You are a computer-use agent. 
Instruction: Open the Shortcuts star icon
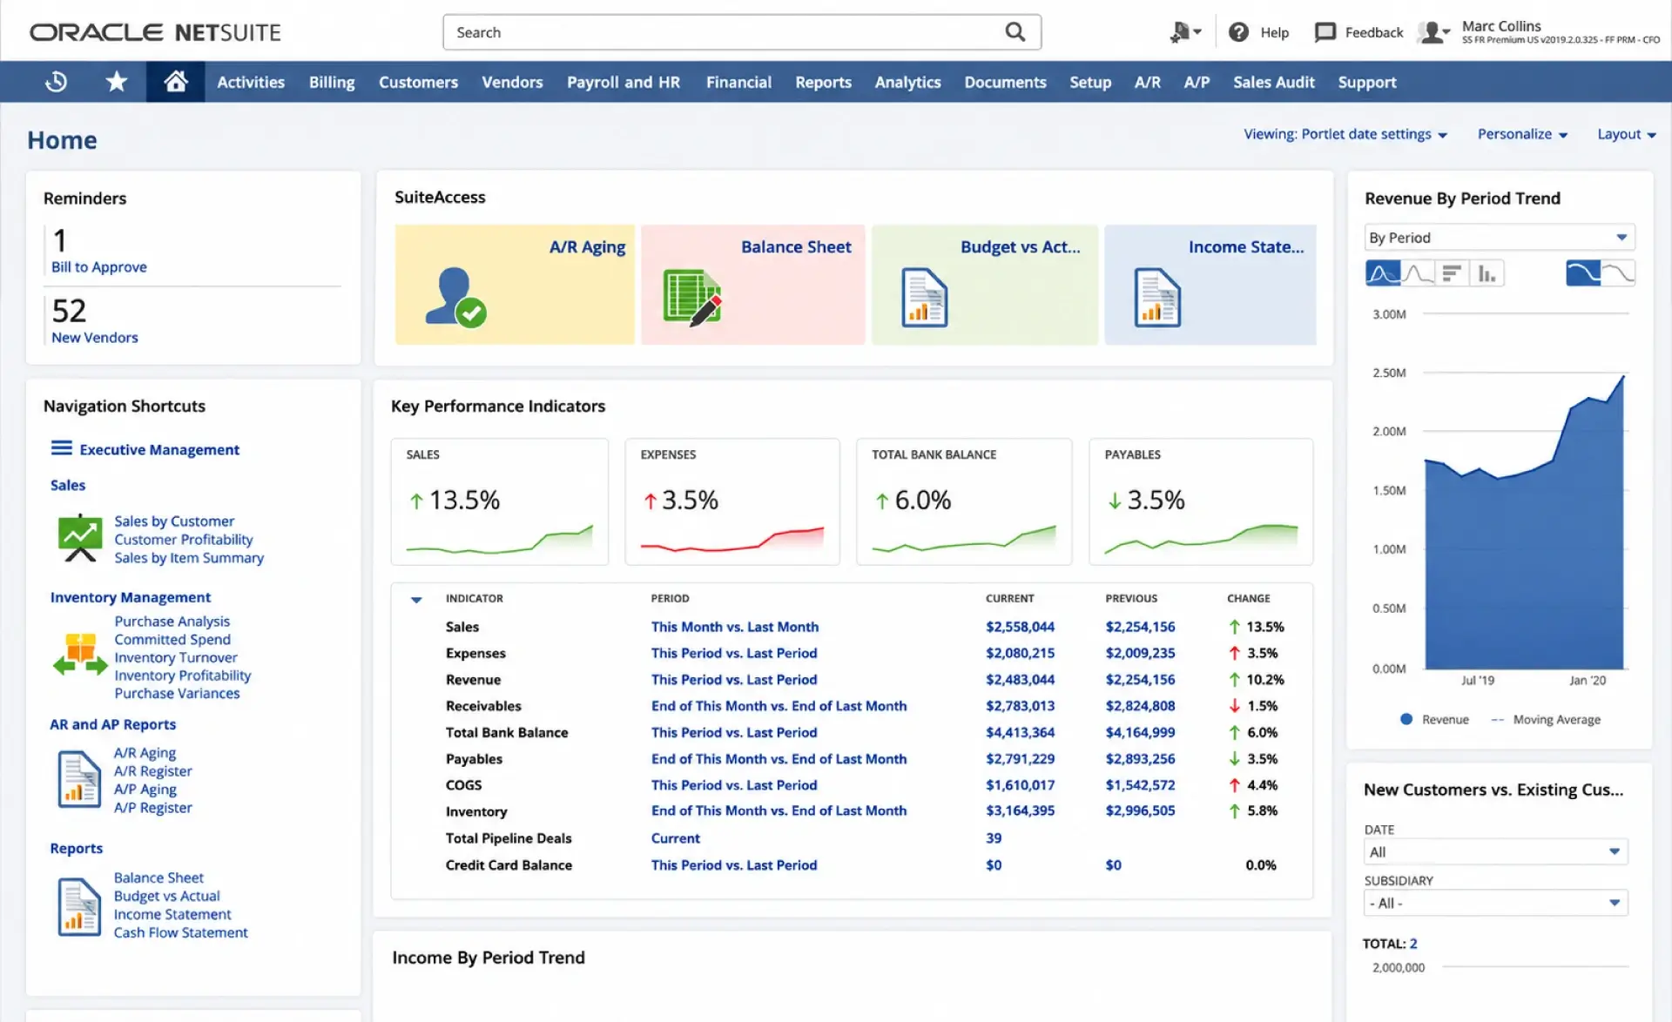tap(116, 82)
